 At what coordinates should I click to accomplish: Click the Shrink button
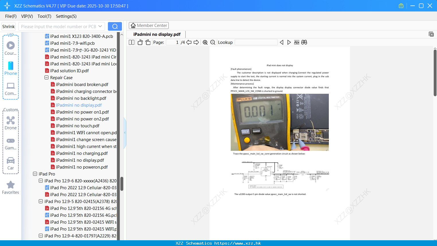click(9, 26)
